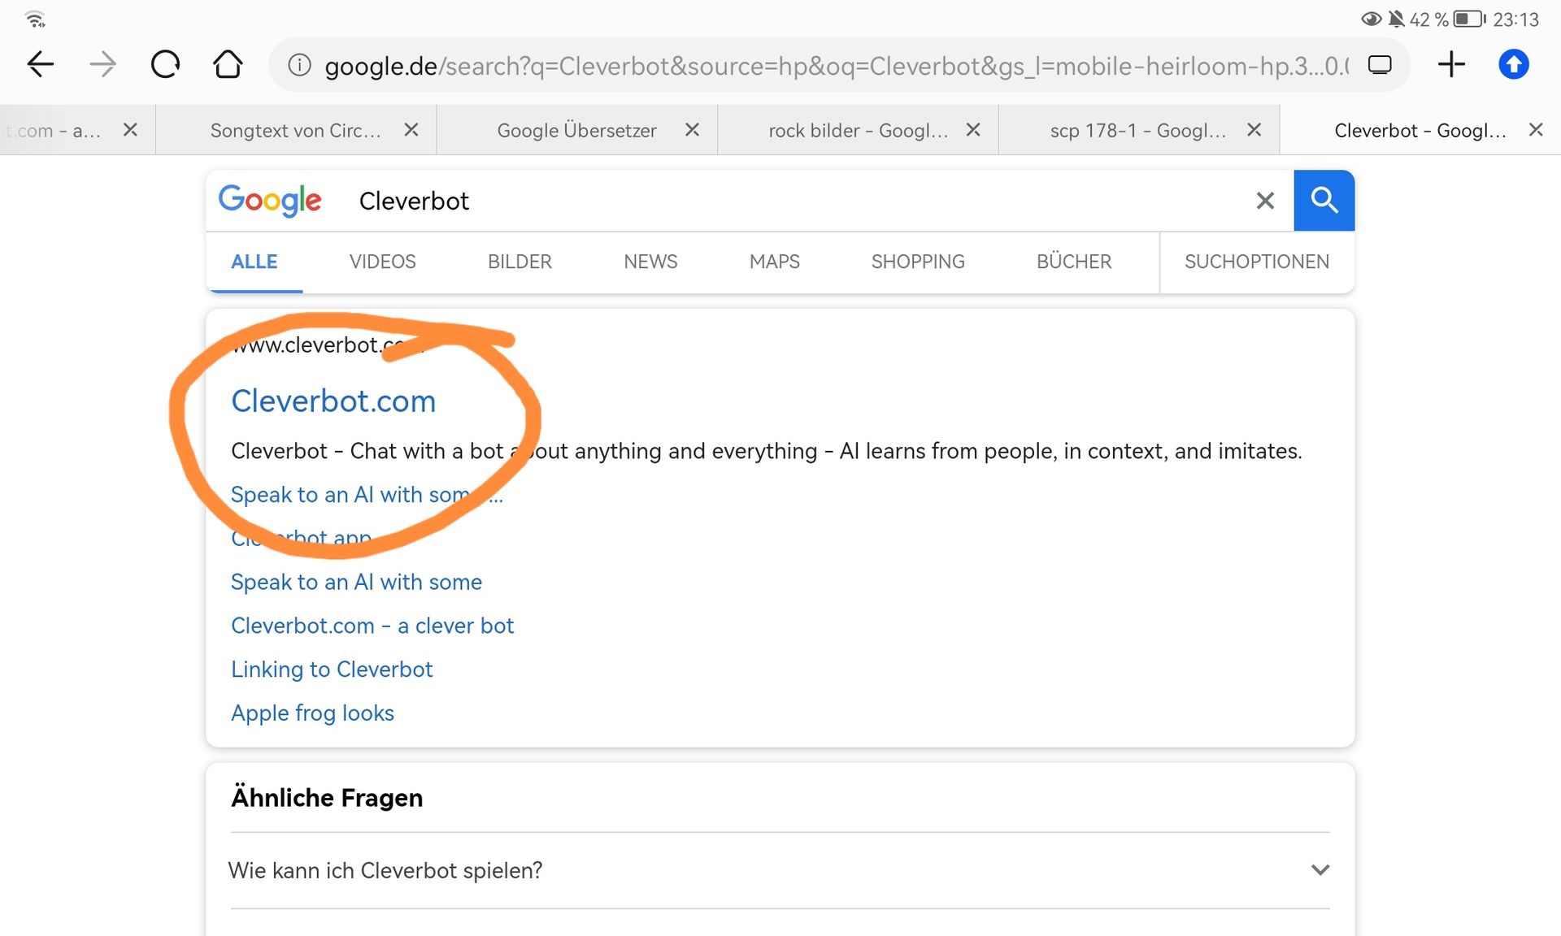
Task: Select the VIDEOS results tab
Action: click(x=382, y=262)
